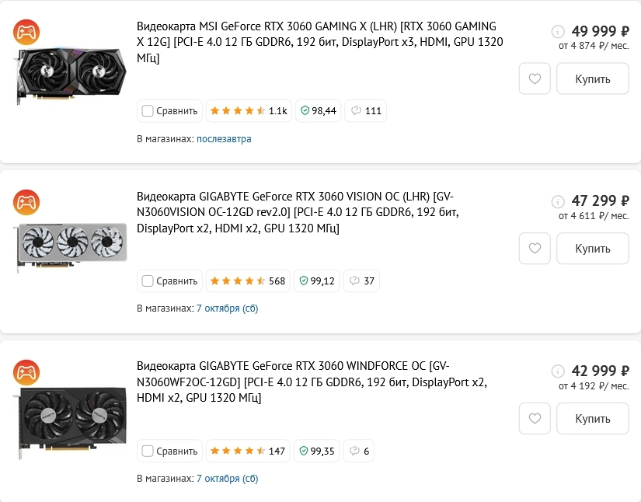641x502 pixels.
Task: Click the послезавтра availability link
Action: point(224,139)
